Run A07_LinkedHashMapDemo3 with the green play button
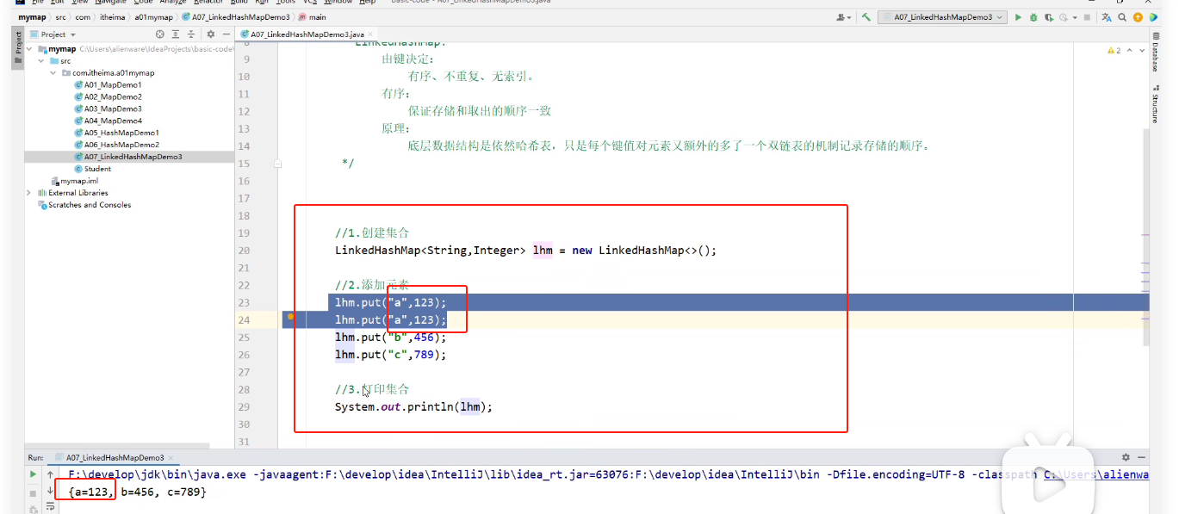1179x514 pixels. (1018, 17)
